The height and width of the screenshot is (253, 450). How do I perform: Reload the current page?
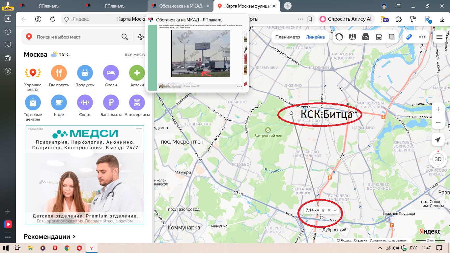[x=52, y=19]
